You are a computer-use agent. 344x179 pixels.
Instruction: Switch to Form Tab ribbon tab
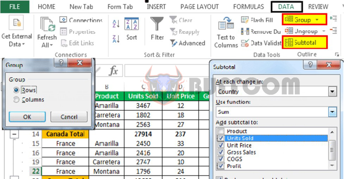(120, 7)
